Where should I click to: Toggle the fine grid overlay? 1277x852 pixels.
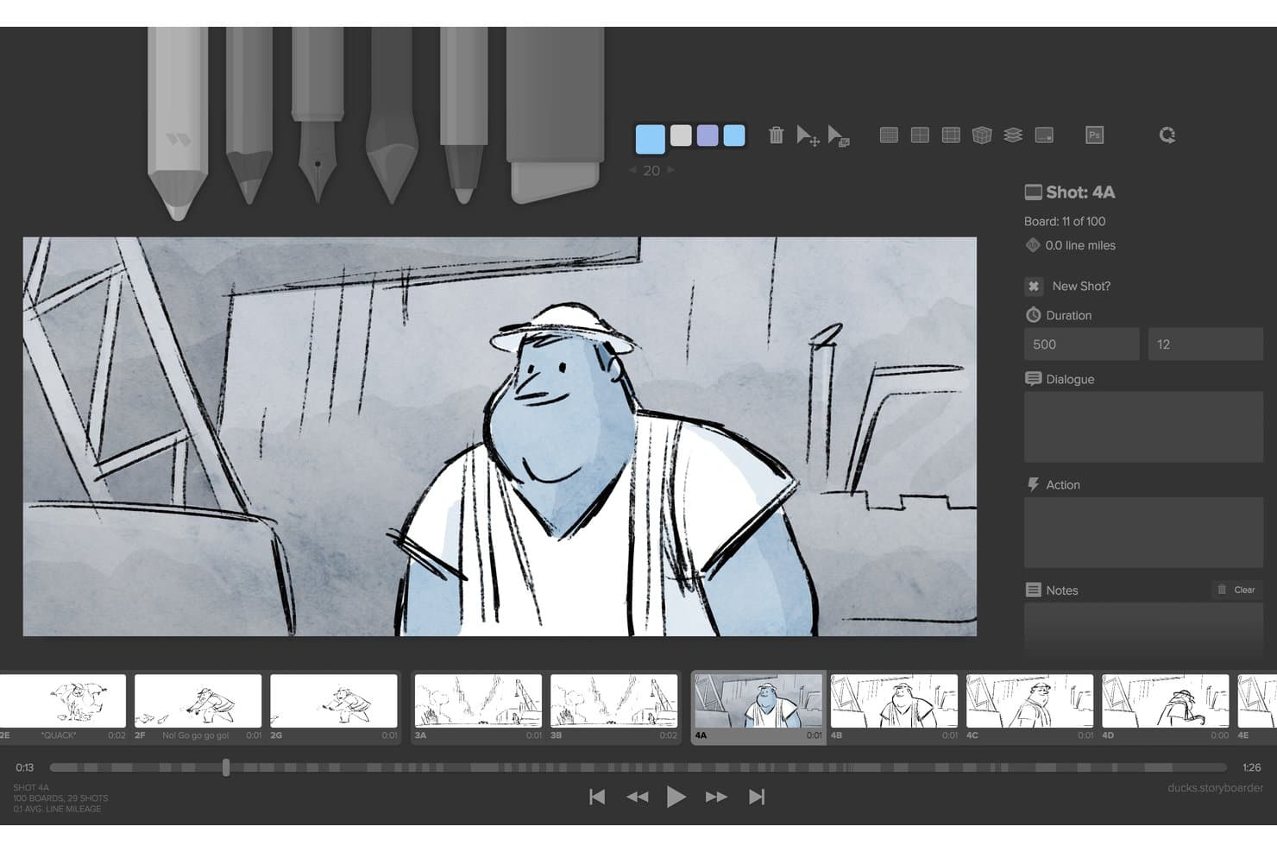[x=889, y=135]
